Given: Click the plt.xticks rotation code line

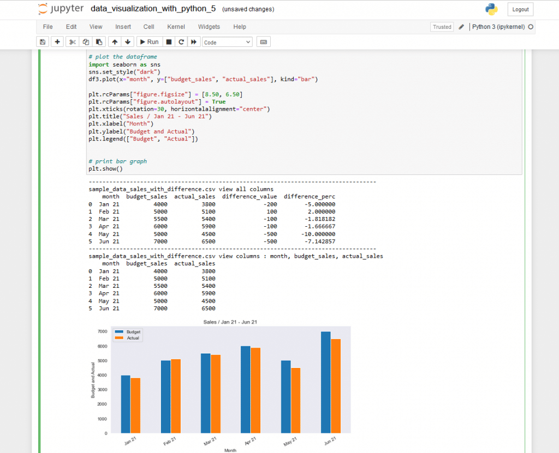Looking at the screenshot, I should coord(179,109).
